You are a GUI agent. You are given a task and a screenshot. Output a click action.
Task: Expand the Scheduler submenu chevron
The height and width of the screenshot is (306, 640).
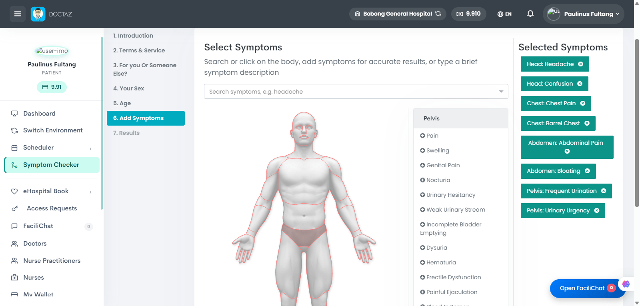pyautogui.click(x=90, y=149)
